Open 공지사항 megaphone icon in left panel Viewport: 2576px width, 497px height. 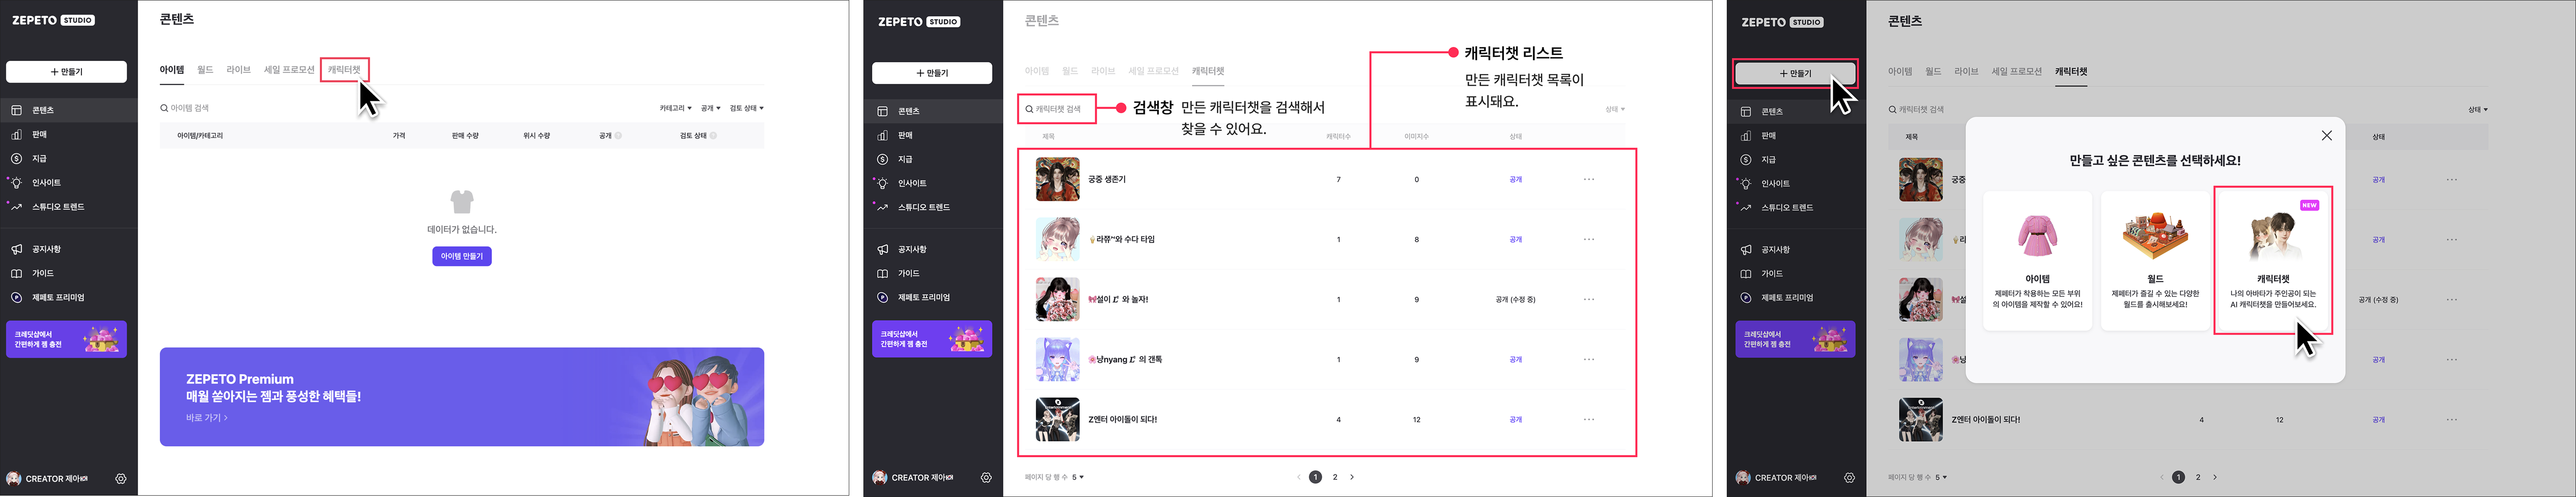click(x=16, y=249)
